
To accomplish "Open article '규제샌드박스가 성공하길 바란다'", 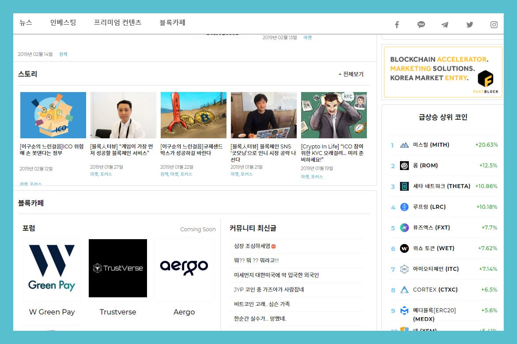I will (192, 150).
